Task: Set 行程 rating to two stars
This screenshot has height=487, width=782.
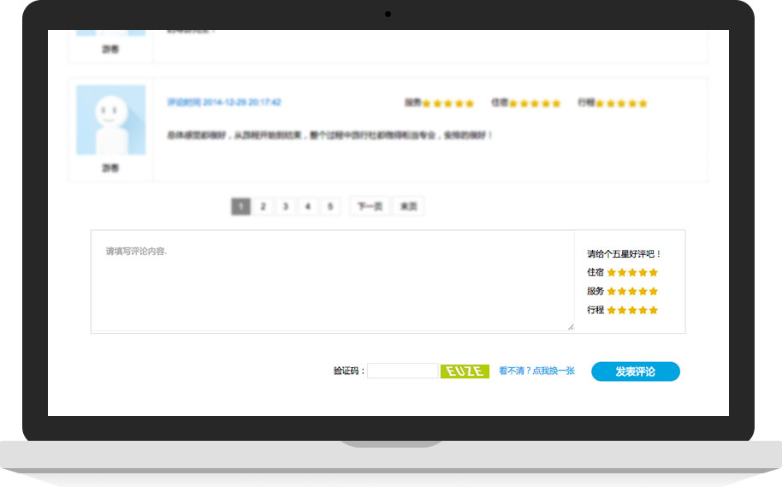Action: pyautogui.click(x=622, y=311)
